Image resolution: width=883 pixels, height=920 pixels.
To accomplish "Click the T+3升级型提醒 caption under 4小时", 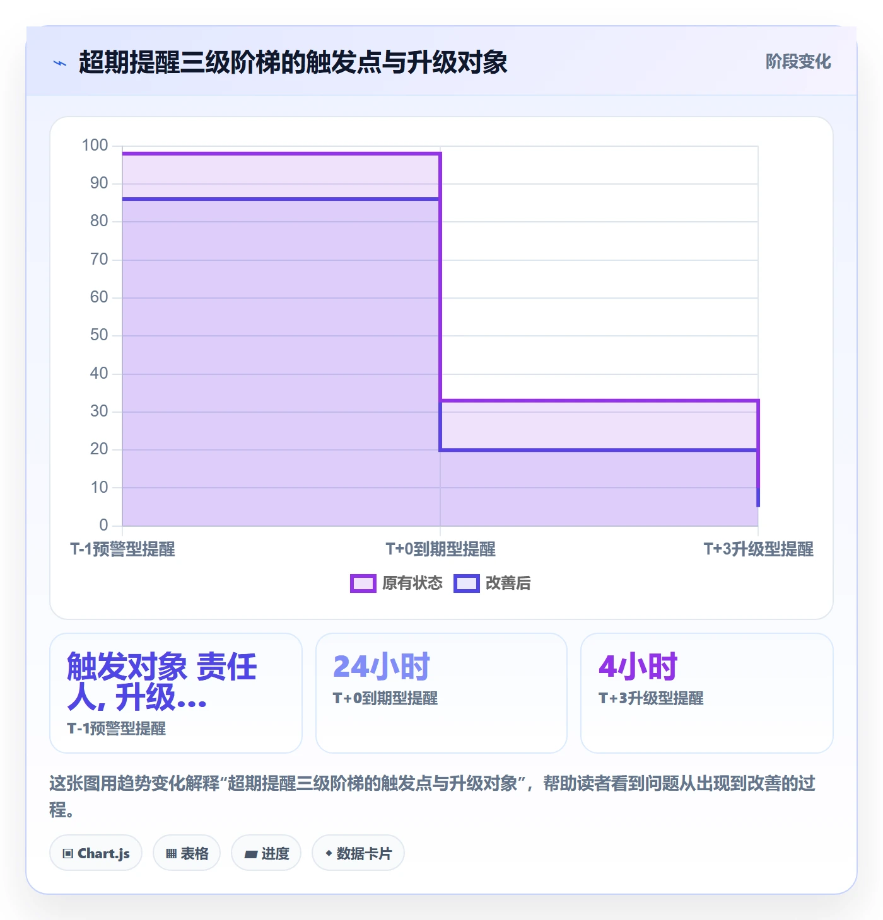I will pyautogui.click(x=651, y=698).
